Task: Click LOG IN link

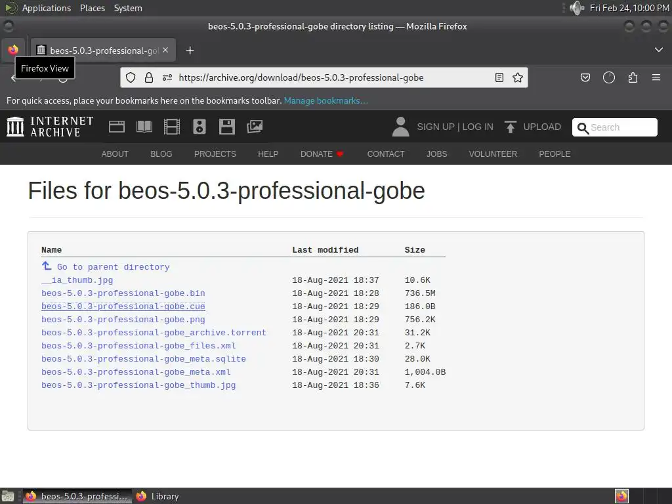Action: click(x=478, y=127)
